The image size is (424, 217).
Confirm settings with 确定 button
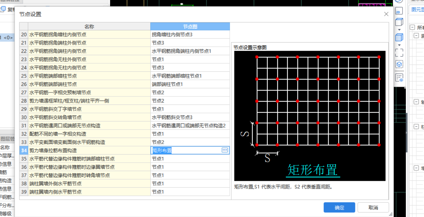[339, 208]
